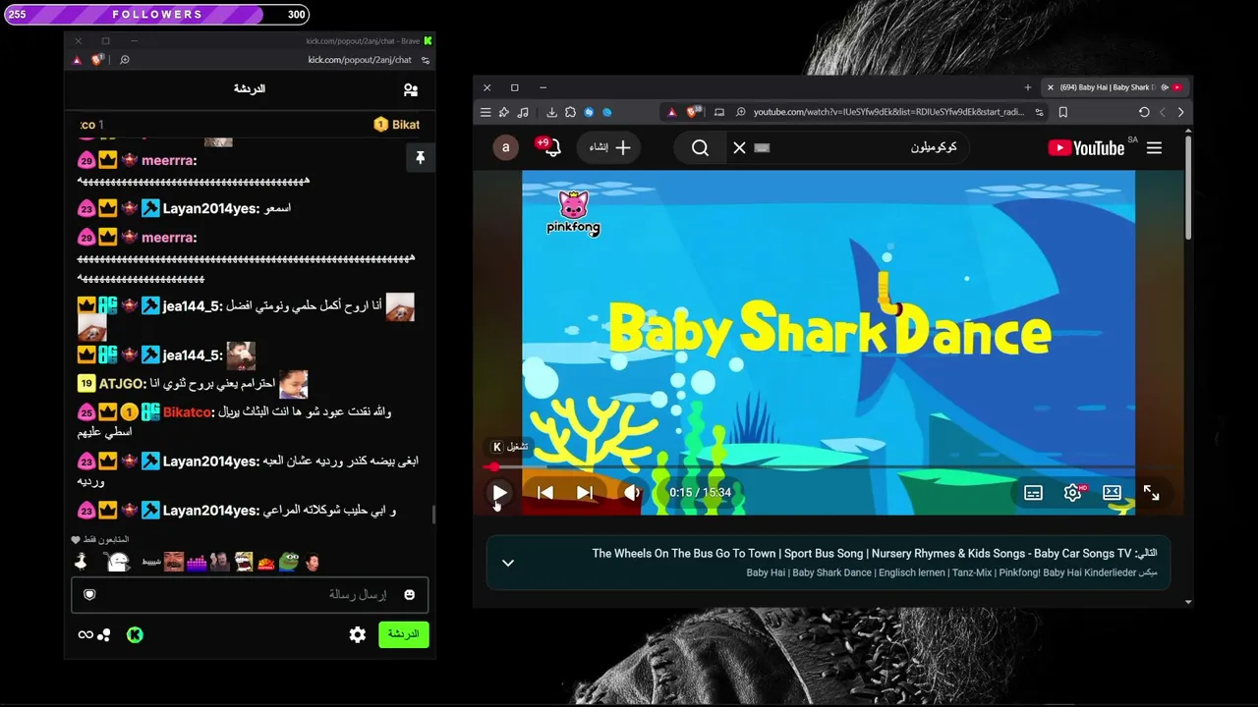Open the on-screen keyboard in search
The width and height of the screenshot is (1258, 707).
pyautogui.click(x=763, y=148)
